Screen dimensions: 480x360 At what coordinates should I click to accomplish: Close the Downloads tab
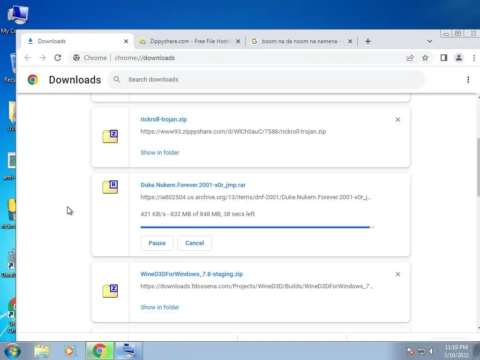point(126,41)
